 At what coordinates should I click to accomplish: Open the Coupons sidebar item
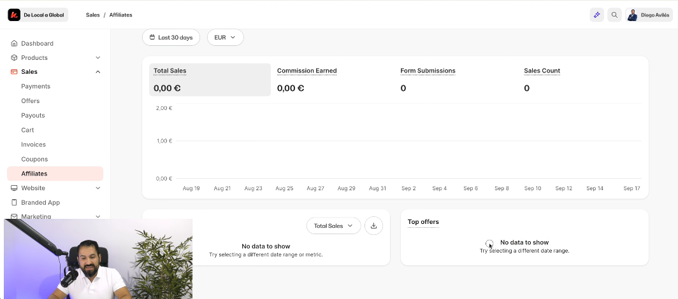point(34,159)
